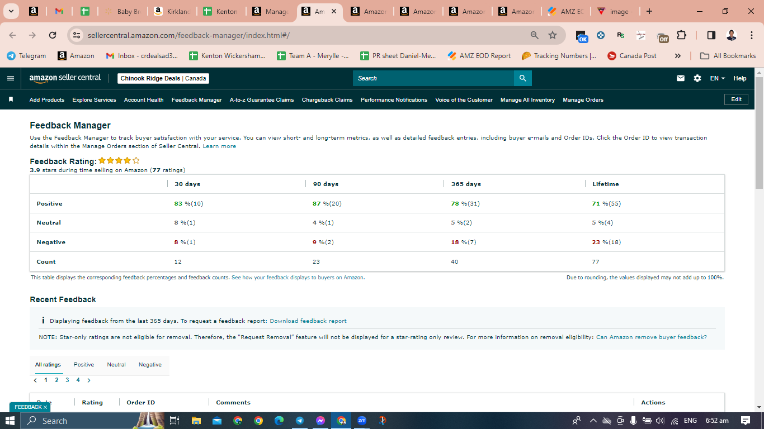Switch to the Negative ratings tab
Screen dimensions: 764x429
coord(150,365)
